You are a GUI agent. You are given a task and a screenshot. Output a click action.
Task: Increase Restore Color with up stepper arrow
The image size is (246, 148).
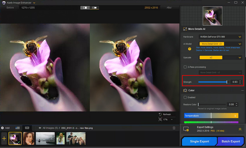point(236,103)
